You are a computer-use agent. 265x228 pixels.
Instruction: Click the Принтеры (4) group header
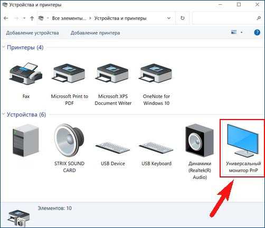click(25, 47)
